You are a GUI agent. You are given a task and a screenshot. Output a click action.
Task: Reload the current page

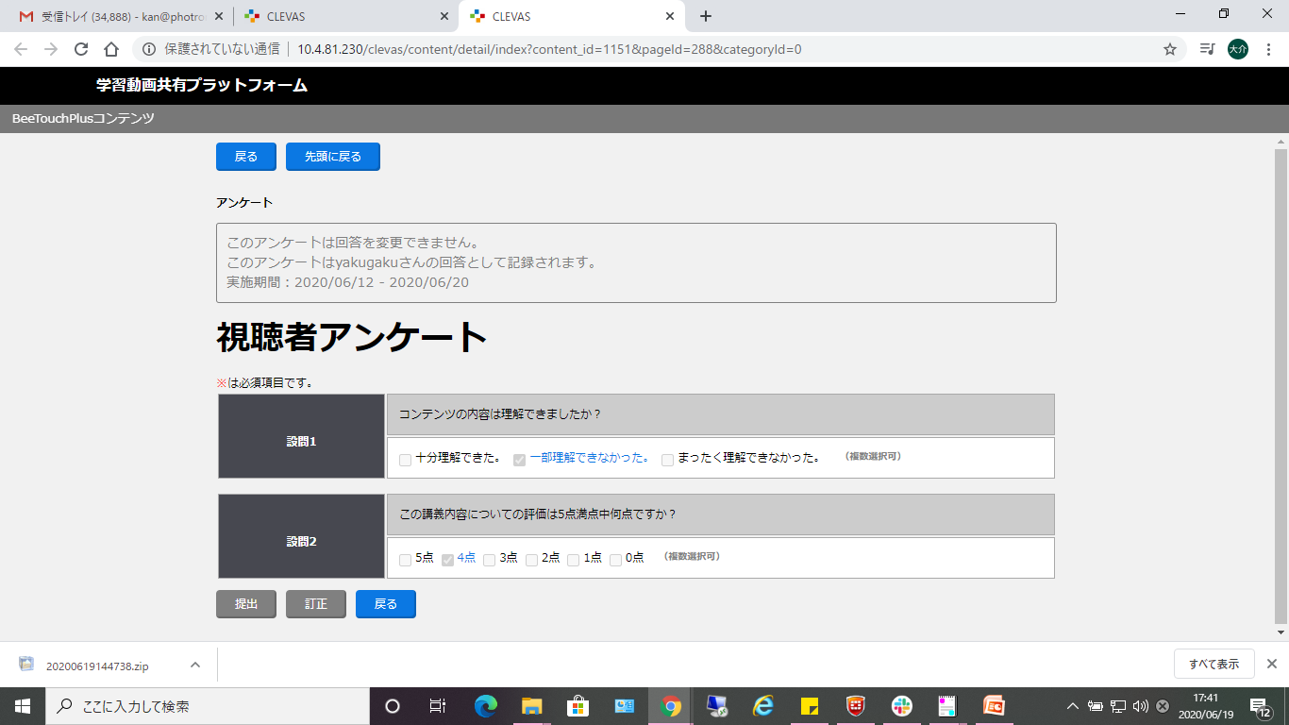(81, 49)
